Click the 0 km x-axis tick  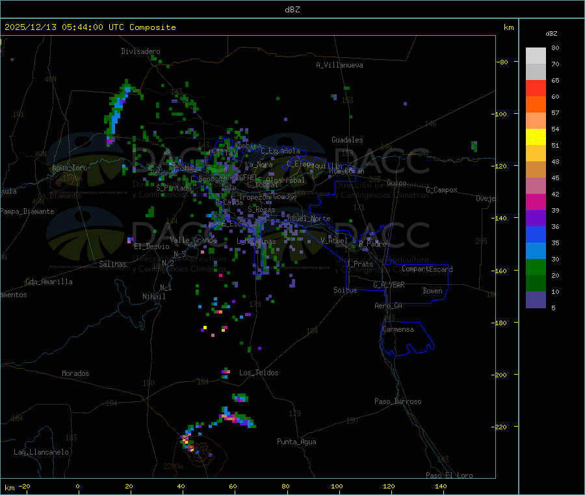pyautogui.click(x=77, y=486)
